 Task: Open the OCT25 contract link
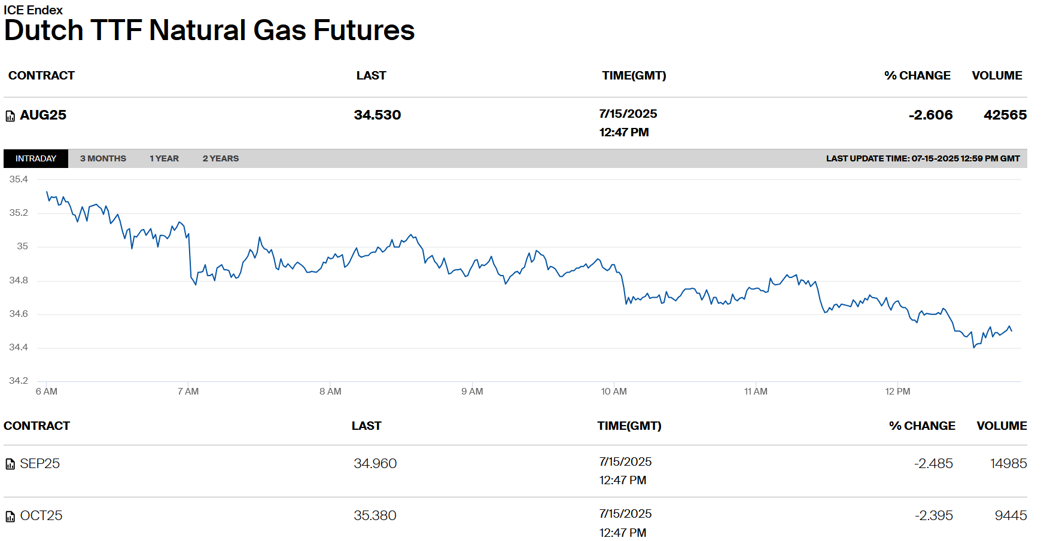click(41, 515)
